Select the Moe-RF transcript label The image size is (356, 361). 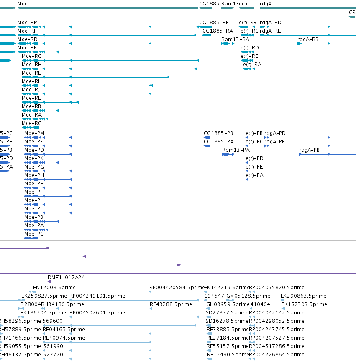pyautogui.click(x=27, y=31)
